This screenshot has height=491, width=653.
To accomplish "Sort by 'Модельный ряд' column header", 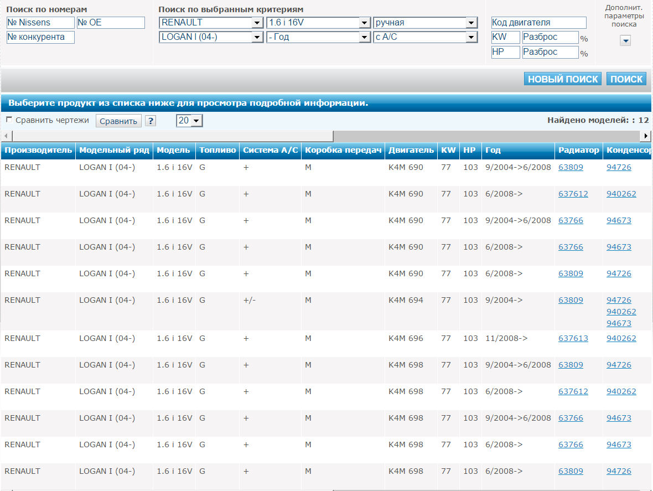I will coord(114,151).
